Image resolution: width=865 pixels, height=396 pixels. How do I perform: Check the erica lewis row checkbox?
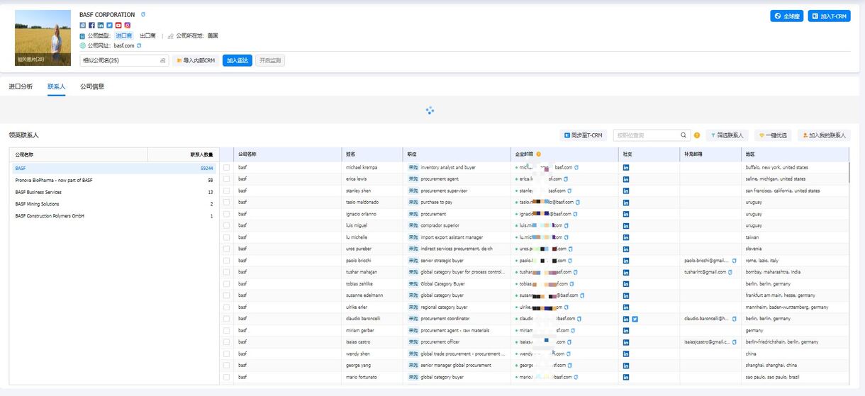point(227,179)
